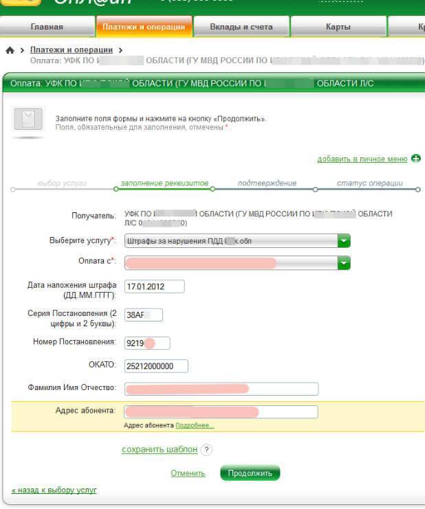Click 'добавить в личное меню' link
Viewport: 425px width, 509px height.
point(362,159)
